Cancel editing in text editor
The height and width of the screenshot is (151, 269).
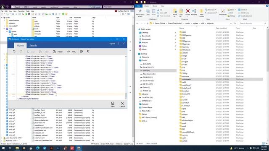pyautogui.click(x=122, y=104)
